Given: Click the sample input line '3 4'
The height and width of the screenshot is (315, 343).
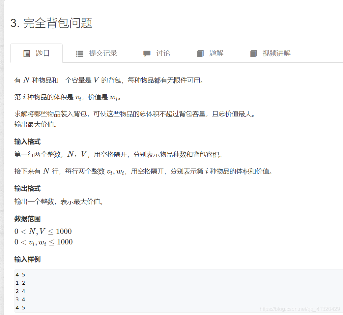Looking at the screenshot, I should click(20, 299).
